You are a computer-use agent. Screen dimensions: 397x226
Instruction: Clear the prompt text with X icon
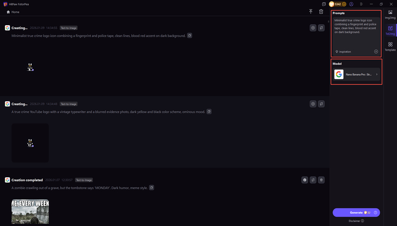click(x=376, y=52)
